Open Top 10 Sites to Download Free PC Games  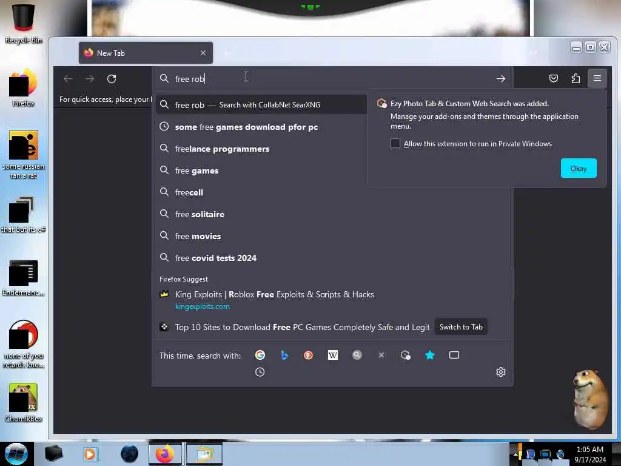point(302,327)
